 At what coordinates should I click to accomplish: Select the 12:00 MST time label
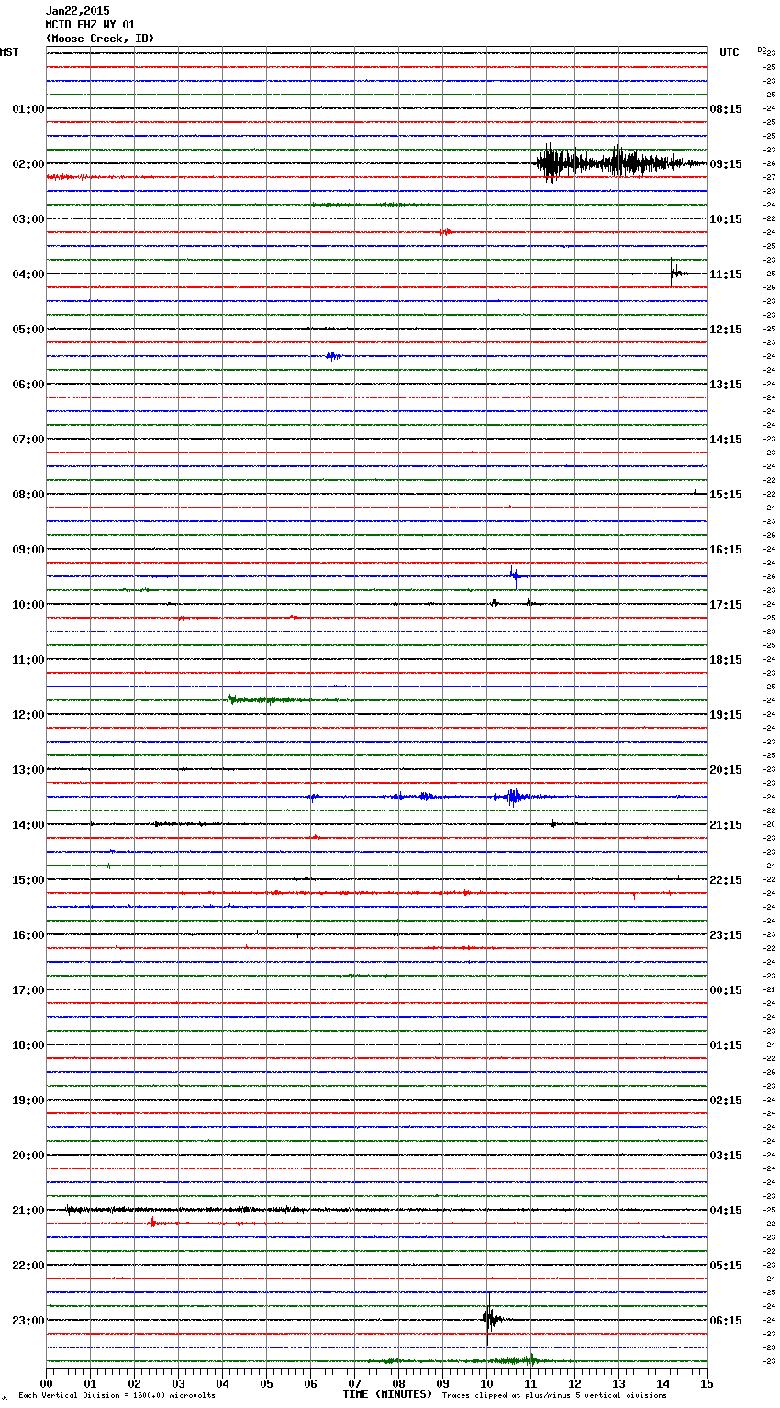(28, 715)
